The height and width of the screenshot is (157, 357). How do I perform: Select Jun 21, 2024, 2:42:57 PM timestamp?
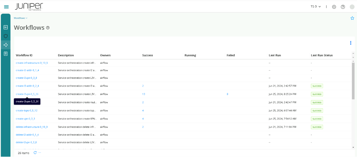(282, 86)
